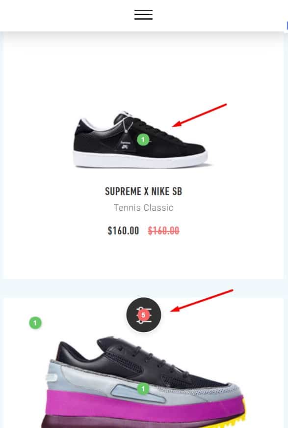Click the Tennis Classic subtitle
Screen dimensions: 288x428
(143, 208)
